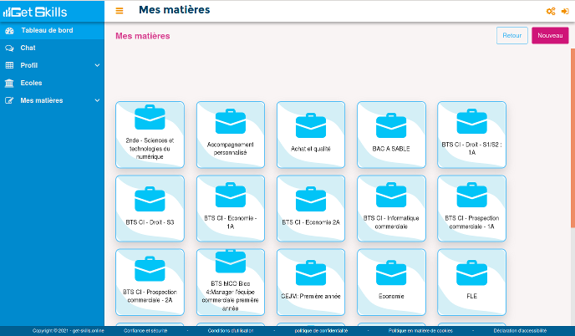Expand Mes matières sidebar chevron
The width and height of the screenshot is (575, 336).
click(97, 100)
